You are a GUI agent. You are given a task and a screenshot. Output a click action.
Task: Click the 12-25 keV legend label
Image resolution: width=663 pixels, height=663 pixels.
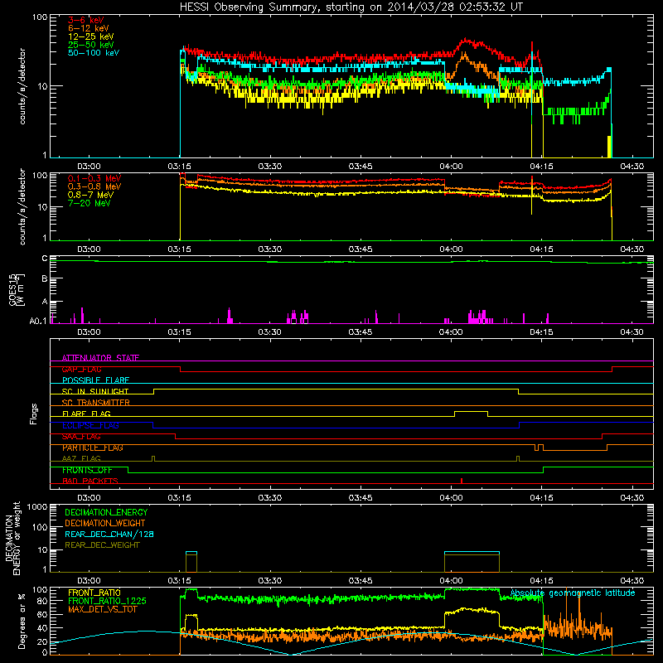click(91, 36)
